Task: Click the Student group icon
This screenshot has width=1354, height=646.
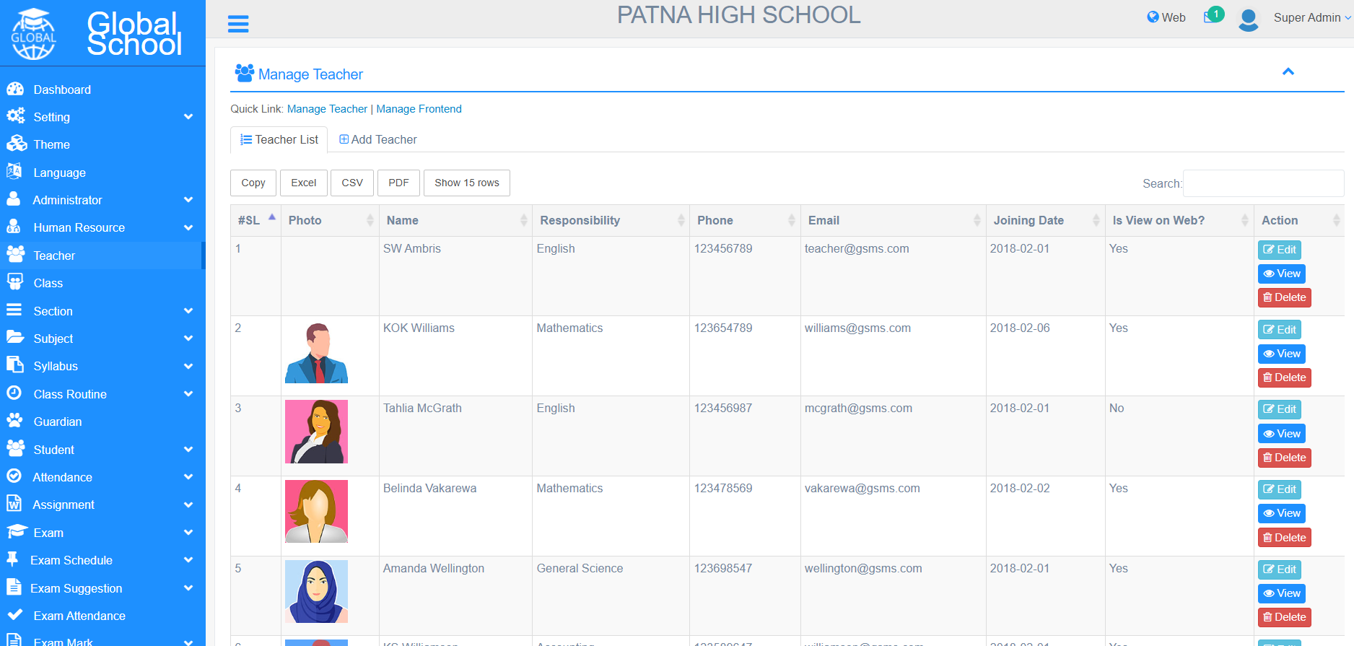Action: pyautogui.click(x=16, y=448)
